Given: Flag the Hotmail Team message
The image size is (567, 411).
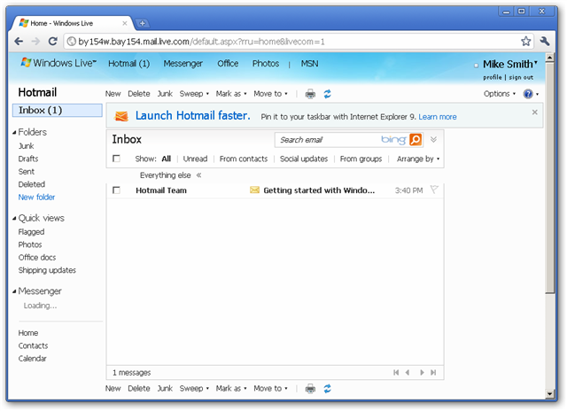Looking at the screenshot, I should coord(434,190).
